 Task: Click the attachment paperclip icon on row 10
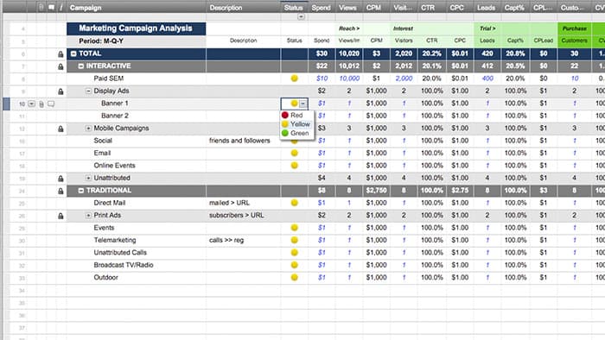pos(41,104)
